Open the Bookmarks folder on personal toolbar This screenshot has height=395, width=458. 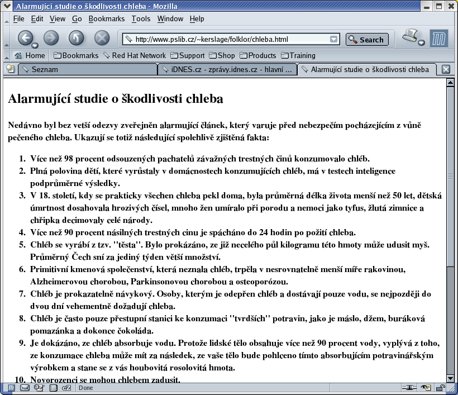tap(76, 55)
